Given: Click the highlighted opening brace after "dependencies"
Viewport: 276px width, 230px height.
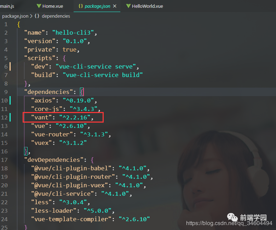Looking at the screenshot, I should click(82, 92).
